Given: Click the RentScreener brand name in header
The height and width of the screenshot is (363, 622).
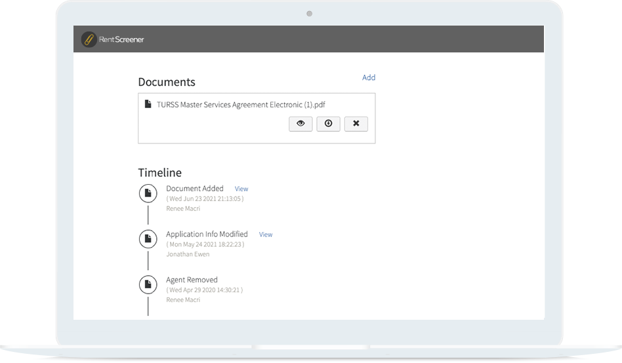Looking at the screenshot, I should pos(122,39).
